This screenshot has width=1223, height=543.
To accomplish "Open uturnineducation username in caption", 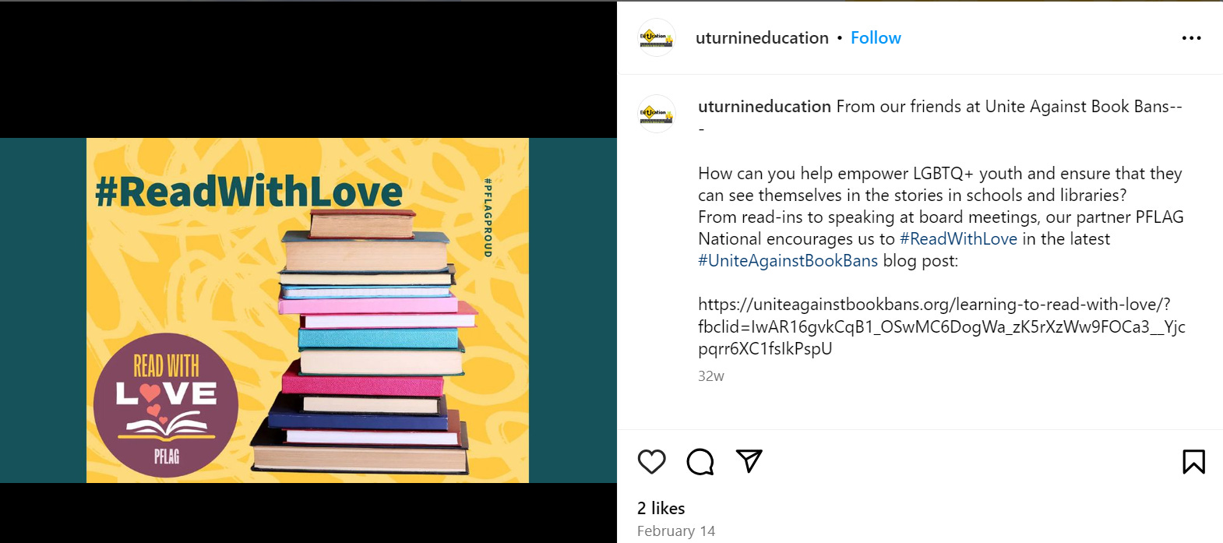I will click(764, 107).
